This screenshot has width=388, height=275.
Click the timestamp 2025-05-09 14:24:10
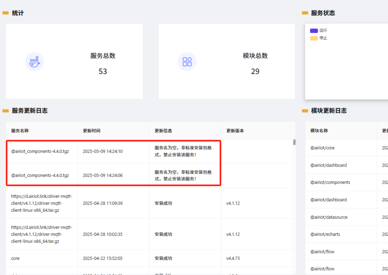pyautogui.click(x=103, y=151)
